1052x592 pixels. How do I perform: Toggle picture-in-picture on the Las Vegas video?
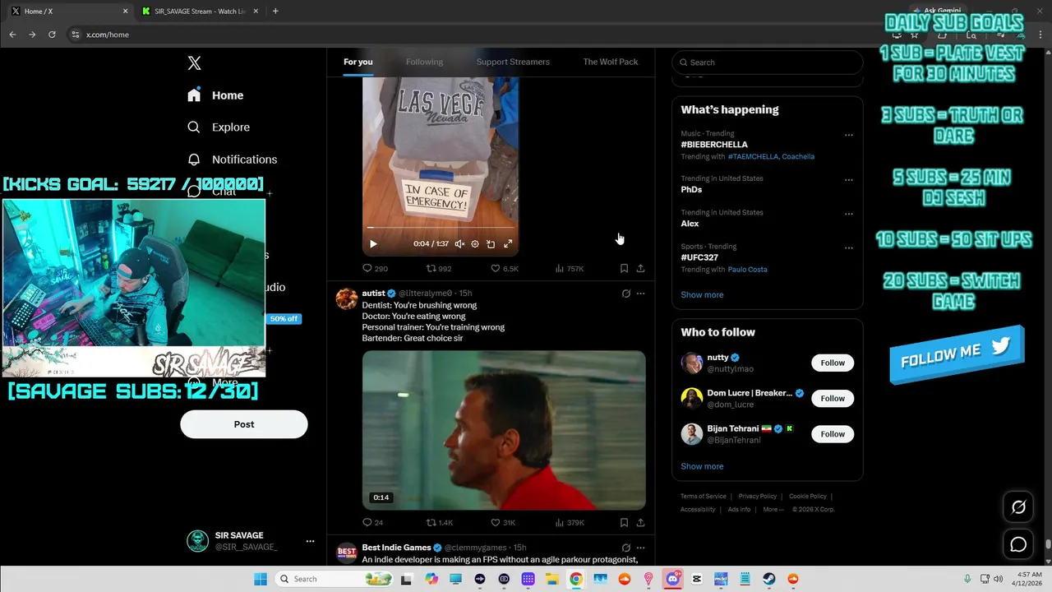(x=491, y=244)
